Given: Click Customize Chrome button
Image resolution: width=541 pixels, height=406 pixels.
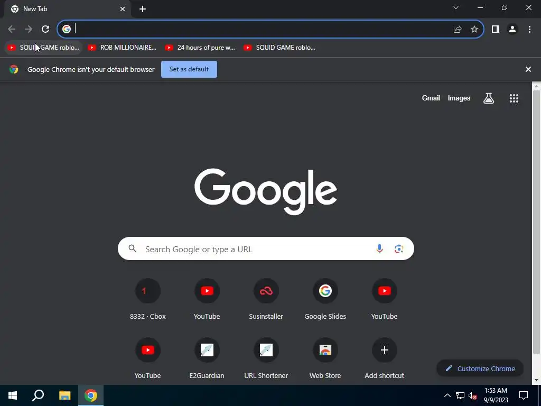Looking at the screenshot, I should pyautogui.click(x=480, y=368).
